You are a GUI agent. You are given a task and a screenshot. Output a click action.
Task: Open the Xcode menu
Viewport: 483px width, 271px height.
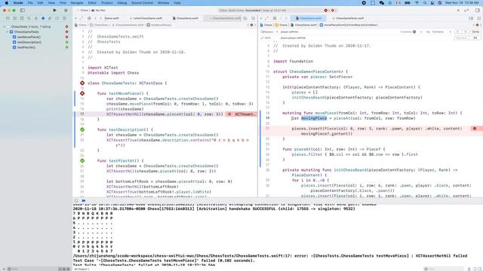18,3
